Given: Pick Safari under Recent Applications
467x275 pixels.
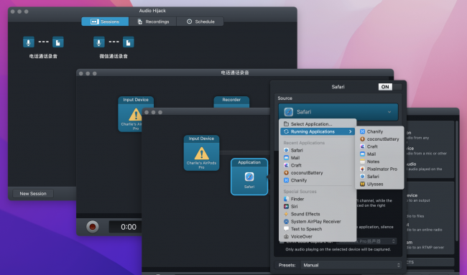Looking at the screenshot, I should [318, 150].
